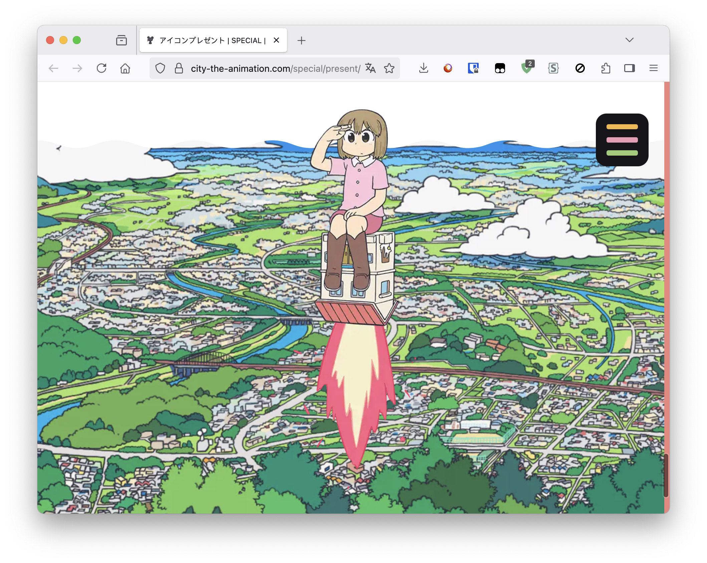Open a new tab with the plus button
The image size is (707, 563).
[x=301, y=40]
